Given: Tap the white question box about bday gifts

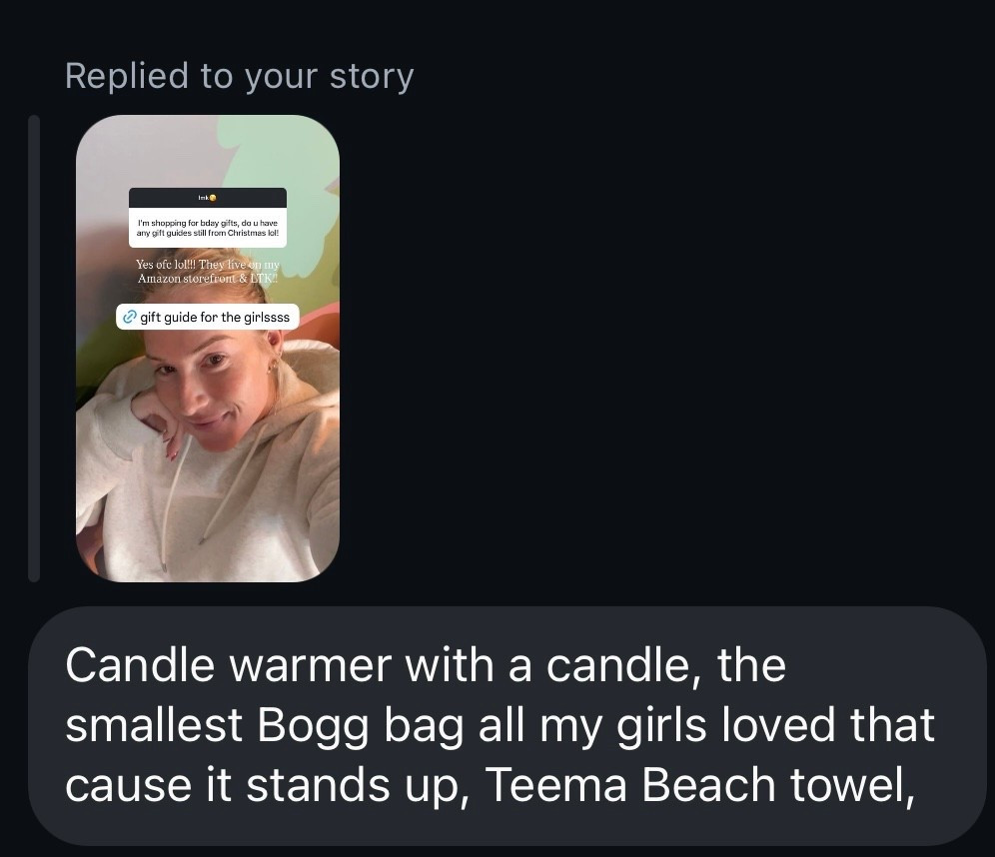Looking at the screenshot, I should click(x=207, y=228).
